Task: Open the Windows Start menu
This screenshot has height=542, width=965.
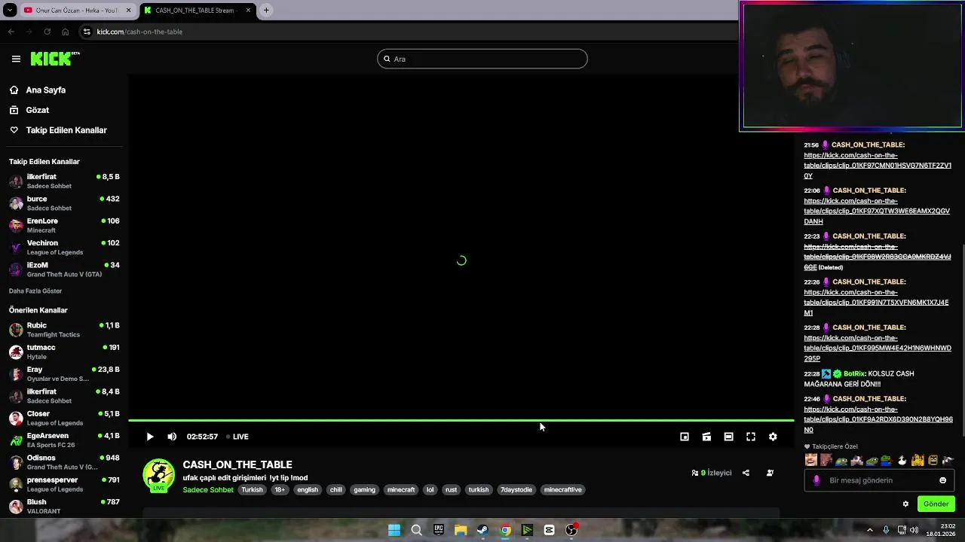Action: (x=394, y=530)
